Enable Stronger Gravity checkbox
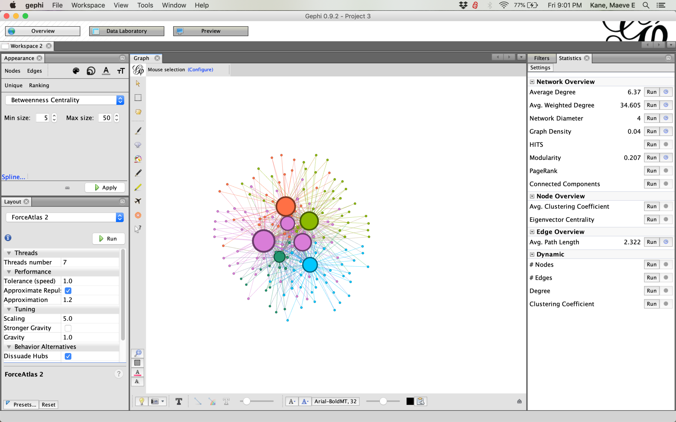Viewport: 676px width, 422px height. pos(68,328)
